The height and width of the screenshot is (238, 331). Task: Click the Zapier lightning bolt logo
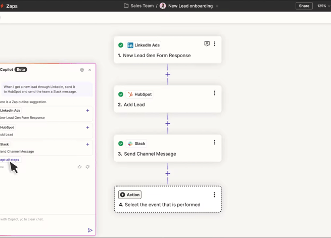2,6
